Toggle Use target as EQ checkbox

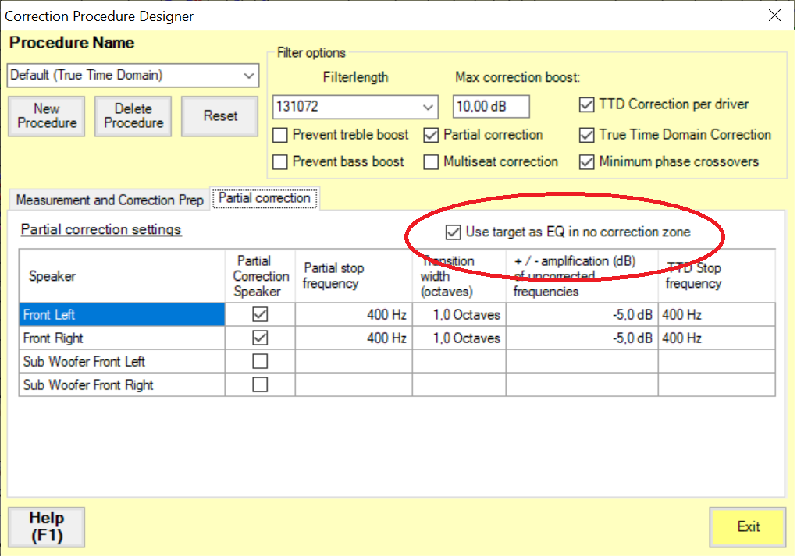click(453, 232)
